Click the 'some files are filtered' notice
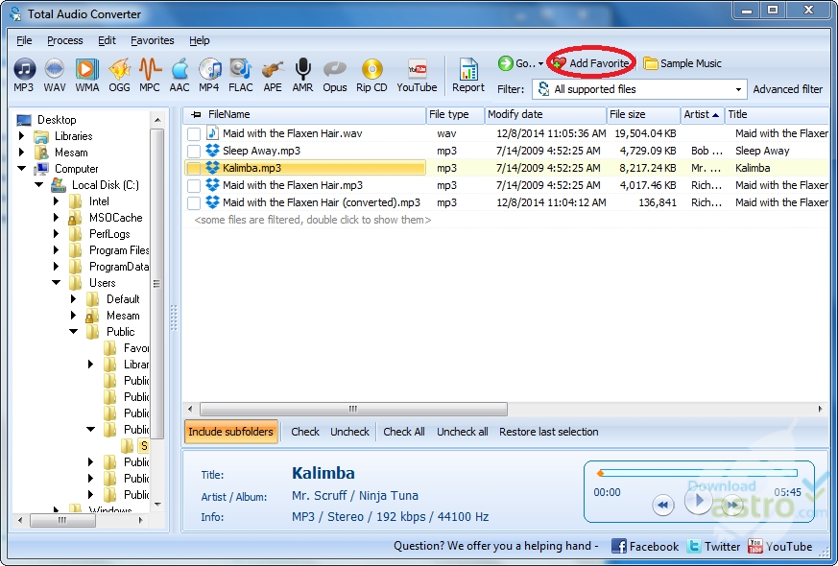Image resolution: width=838 pixels, height=566 pixels. pyautogui.click(x=313, y=220)
